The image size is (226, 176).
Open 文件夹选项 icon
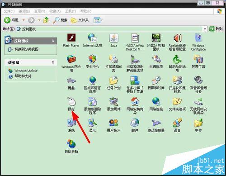click(177, 101)
